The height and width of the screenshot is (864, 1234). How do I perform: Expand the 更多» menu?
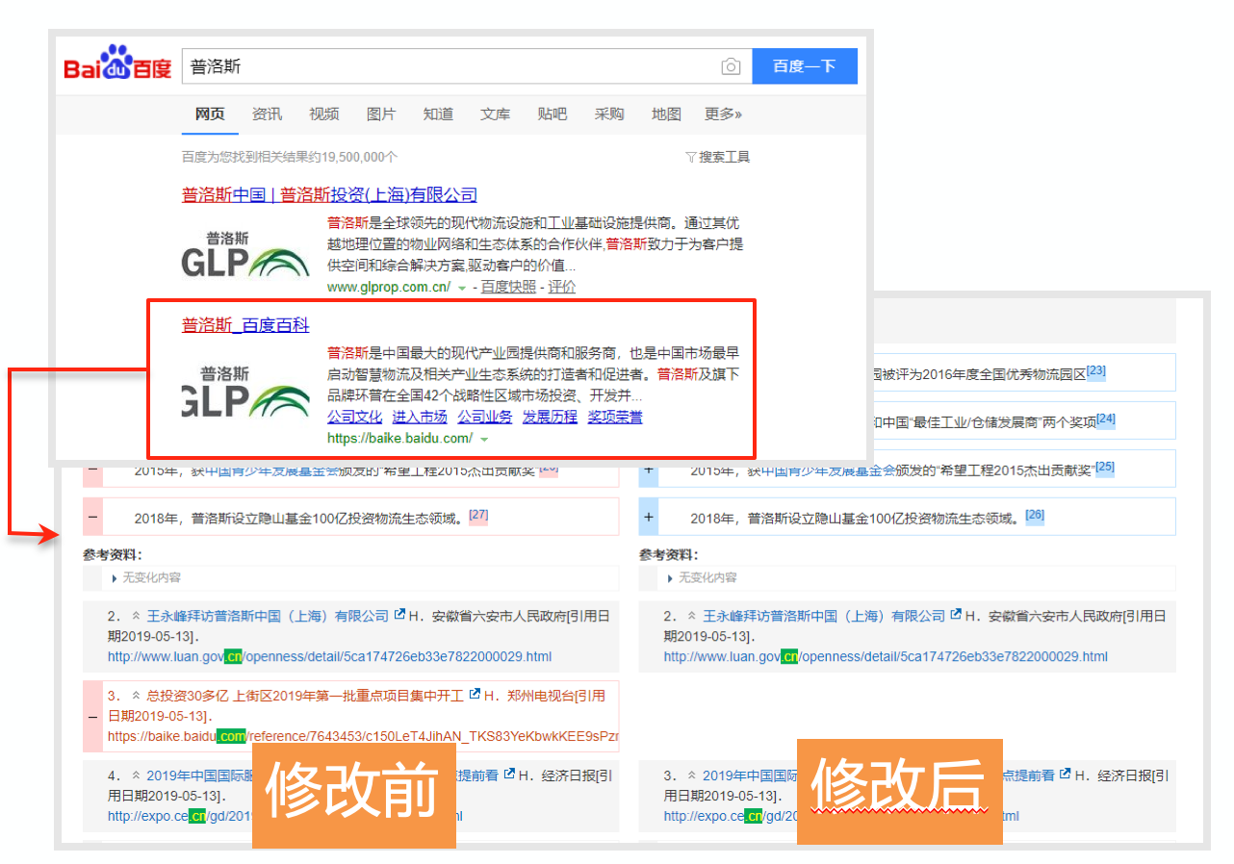(x=723, y=114)
